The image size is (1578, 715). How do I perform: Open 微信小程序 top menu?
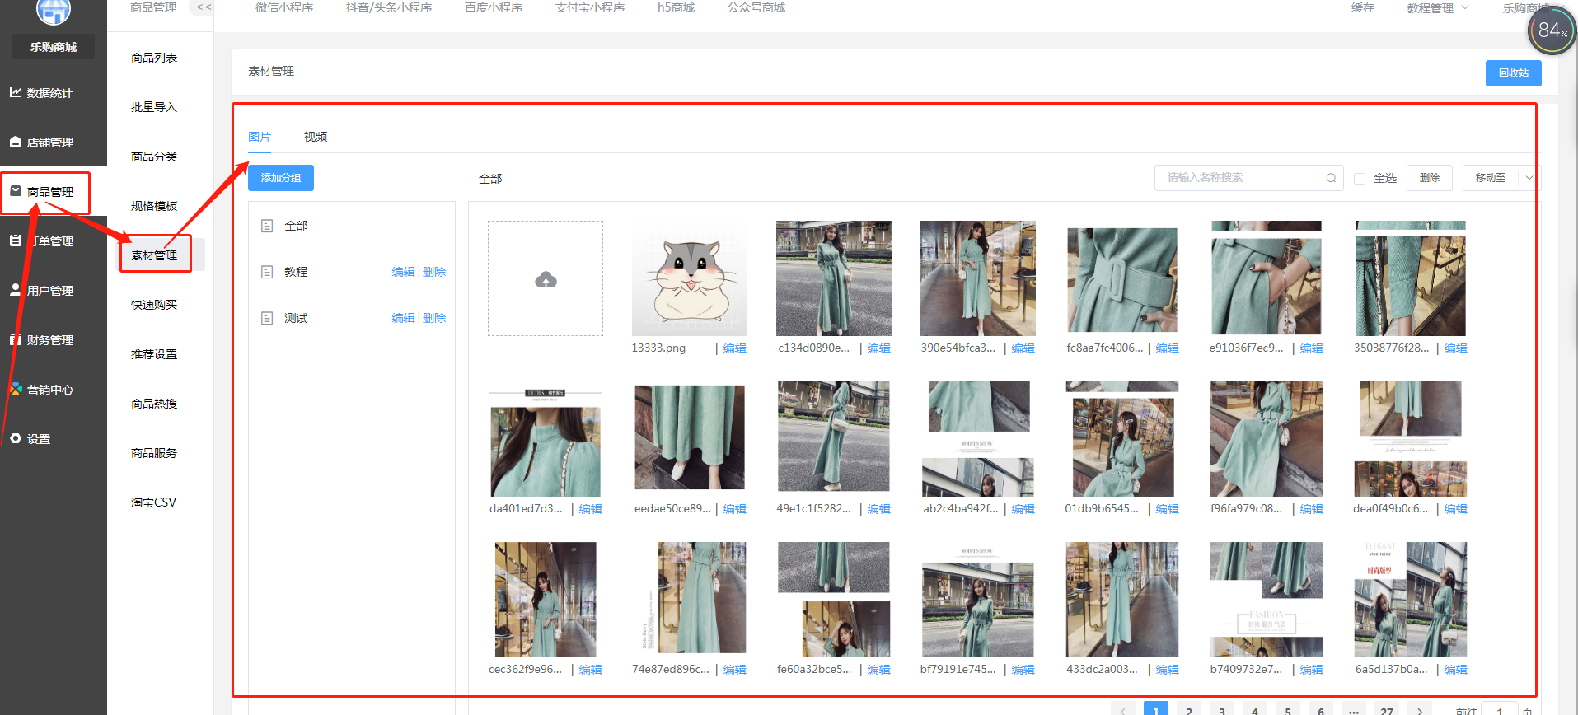[x=284, y=7]
